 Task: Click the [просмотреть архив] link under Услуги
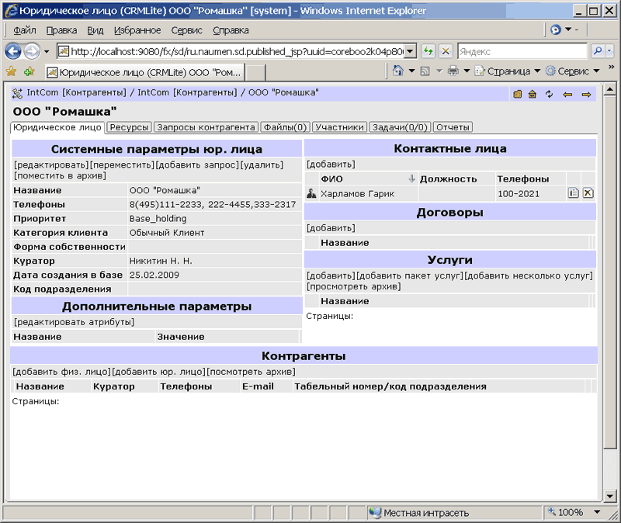tap(354, 286)
